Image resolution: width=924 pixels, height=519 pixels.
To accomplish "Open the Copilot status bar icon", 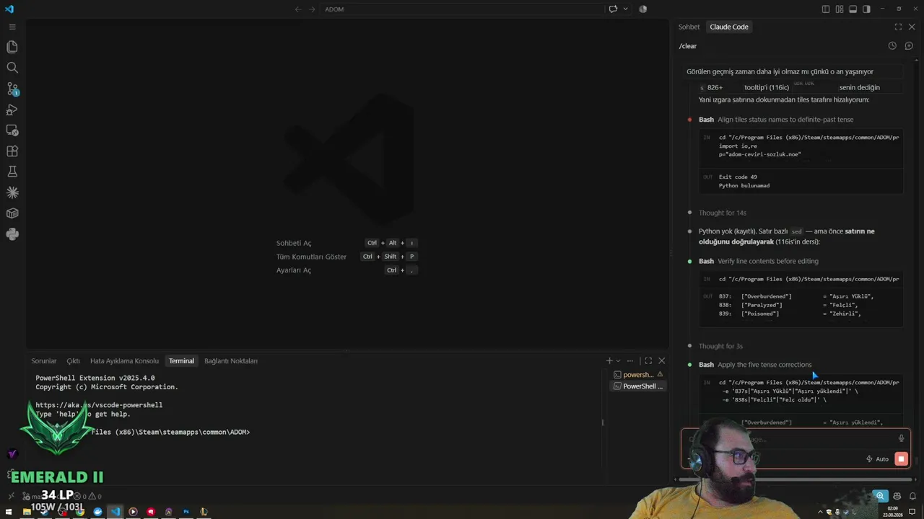I will 897,496.
